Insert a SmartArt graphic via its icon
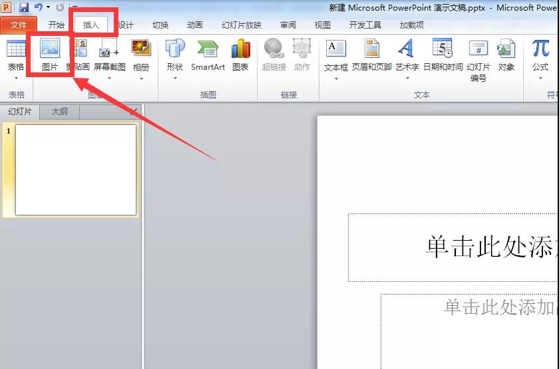 [x=208, y=49]
